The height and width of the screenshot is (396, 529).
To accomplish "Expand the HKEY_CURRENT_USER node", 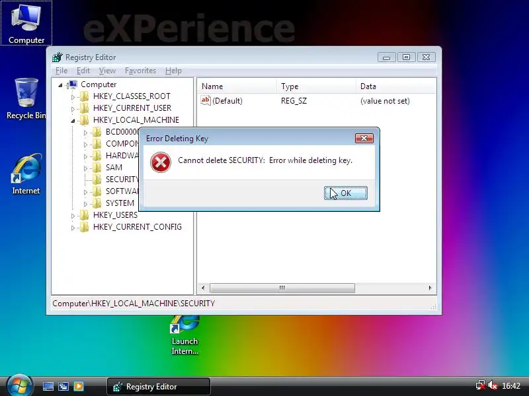I will coord(73,109).
